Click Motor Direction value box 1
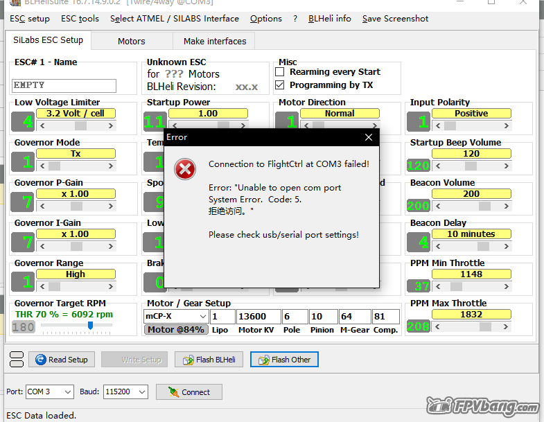 (287, 121)
